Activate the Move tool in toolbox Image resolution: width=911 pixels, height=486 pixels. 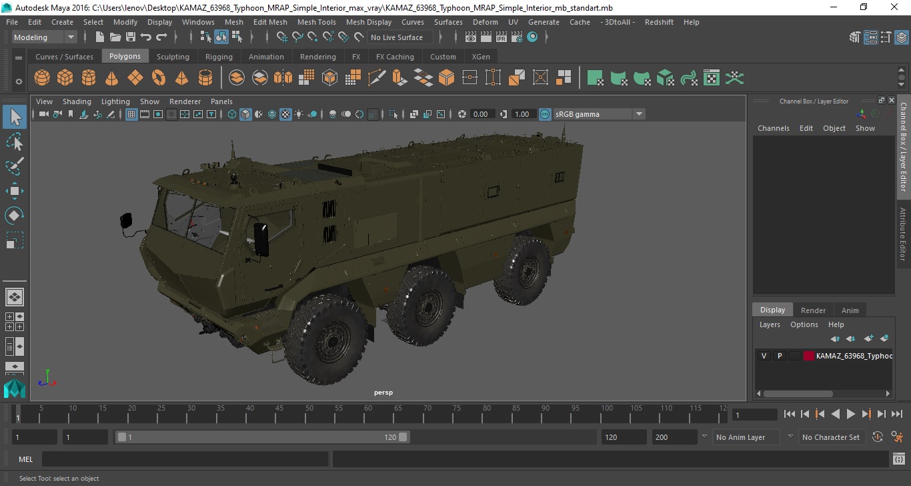click(x=15, y=191)
